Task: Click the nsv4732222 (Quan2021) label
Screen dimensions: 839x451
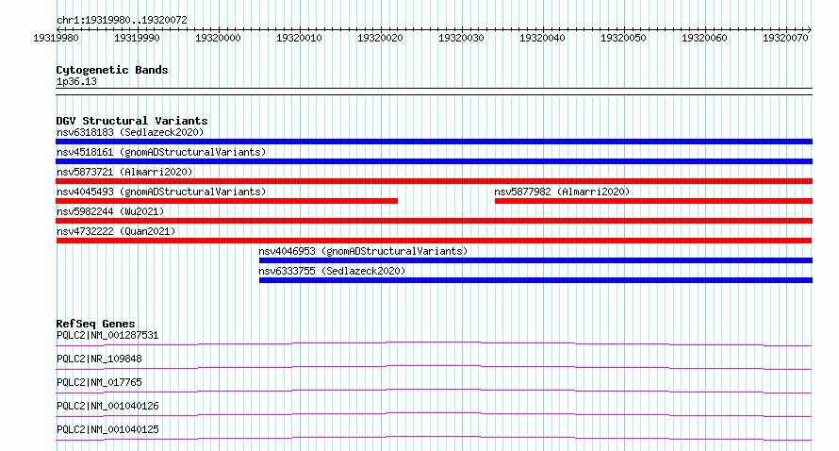Action: point(116,231)
